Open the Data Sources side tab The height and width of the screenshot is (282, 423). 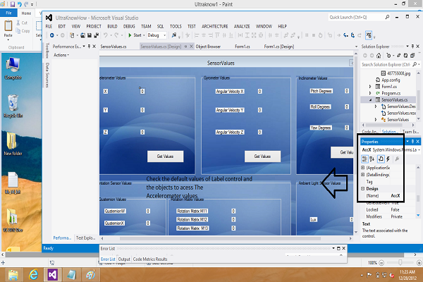47,75
